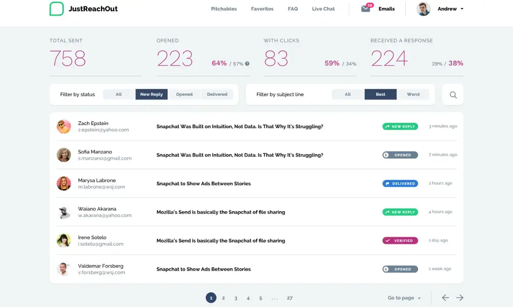The width and height of the screenshot is (513, 307).
Task: Click the OPENED badge on Valdemar Forsberg's row
Action: pos(400,269)
